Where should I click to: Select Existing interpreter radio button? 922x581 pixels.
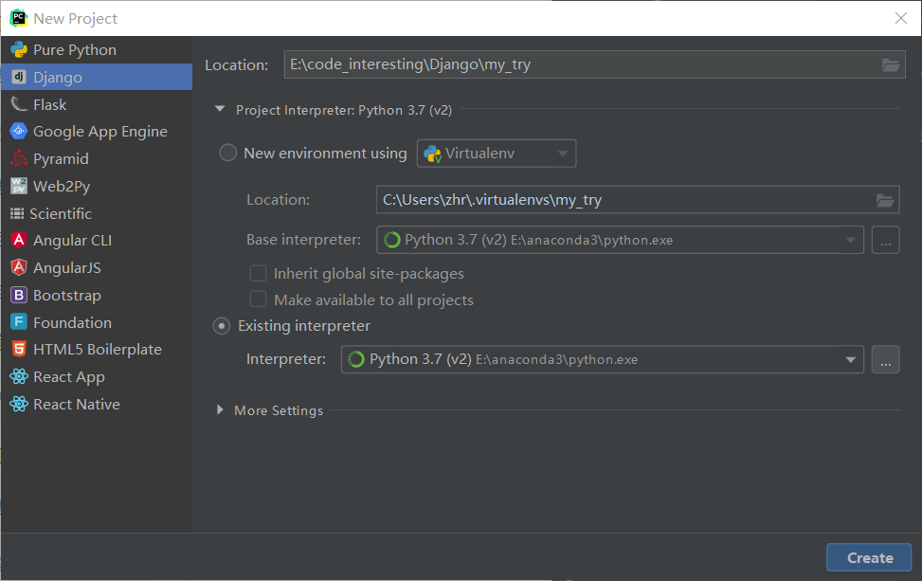(222, 326)
